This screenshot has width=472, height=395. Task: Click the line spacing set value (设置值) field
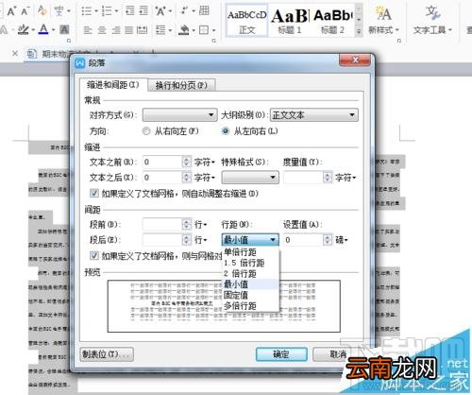click(303, 240)
